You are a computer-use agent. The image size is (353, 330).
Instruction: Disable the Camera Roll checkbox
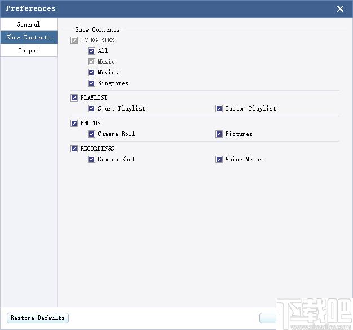click(x=91, y=134)
